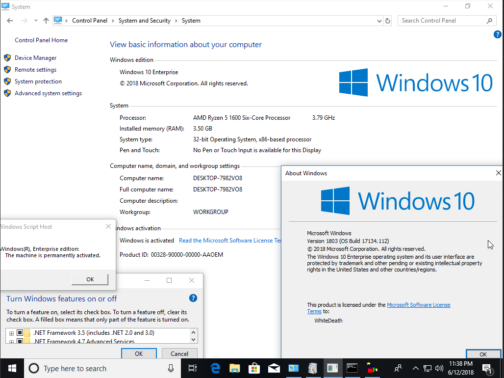Open Task View
The width and height of the screenshot is (504, 378).
(193, 368)
